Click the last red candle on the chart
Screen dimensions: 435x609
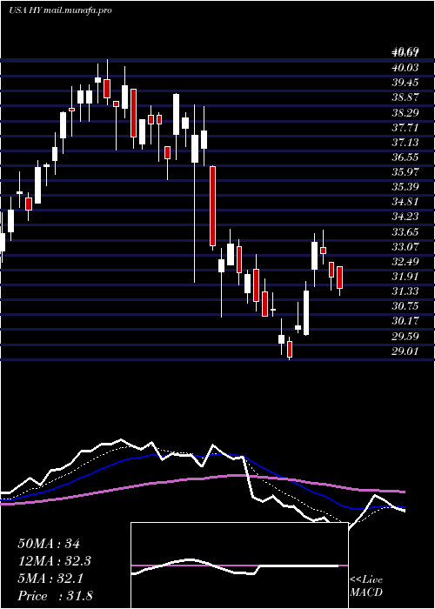click(340, 278)
